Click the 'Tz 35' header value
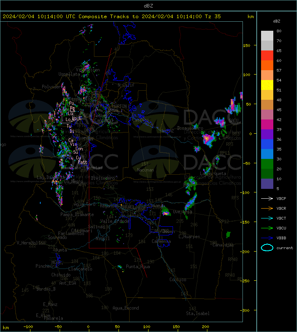The image size is (297, 332). 213,17
